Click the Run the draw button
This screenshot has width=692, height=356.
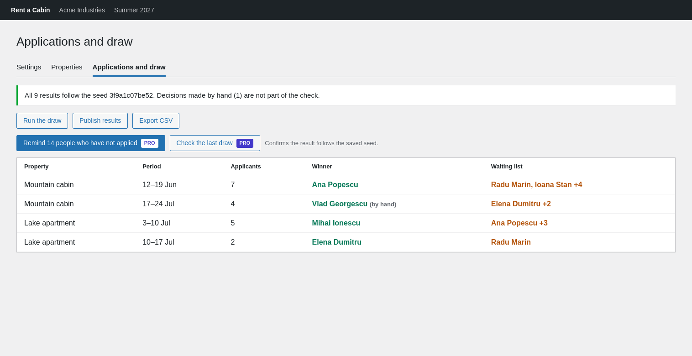[42, 120]
